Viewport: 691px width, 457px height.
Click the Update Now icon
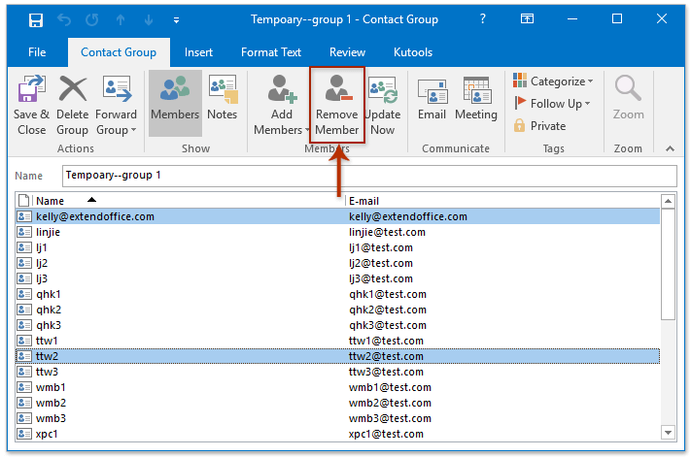[383, 105]
